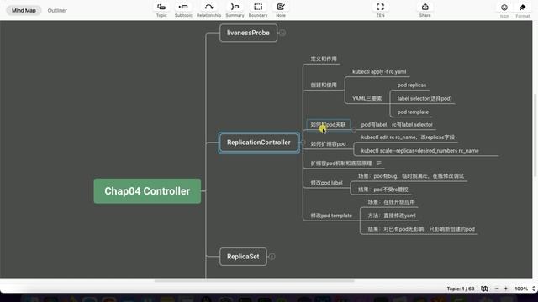Screen dimensions: 538x302
Task: Insert a Subtopic using toolbar
Action: (x=183, y=10)
